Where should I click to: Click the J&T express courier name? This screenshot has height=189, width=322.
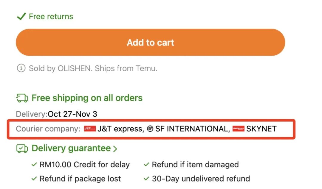coord(120,129)
